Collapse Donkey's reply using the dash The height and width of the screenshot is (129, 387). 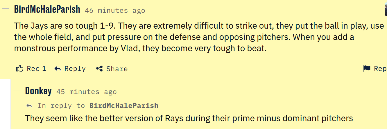17,90
